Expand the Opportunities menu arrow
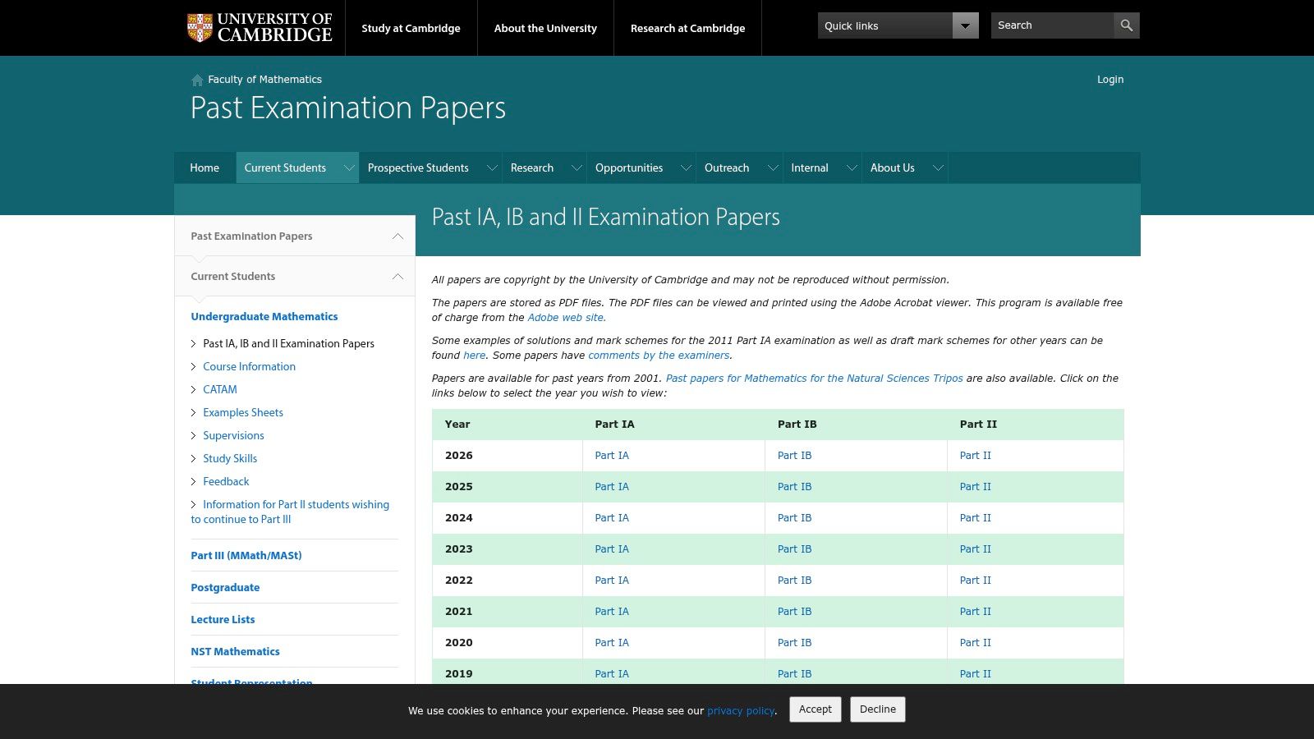The width and height of the screenshot is (1314, 739). click(686, 168)
